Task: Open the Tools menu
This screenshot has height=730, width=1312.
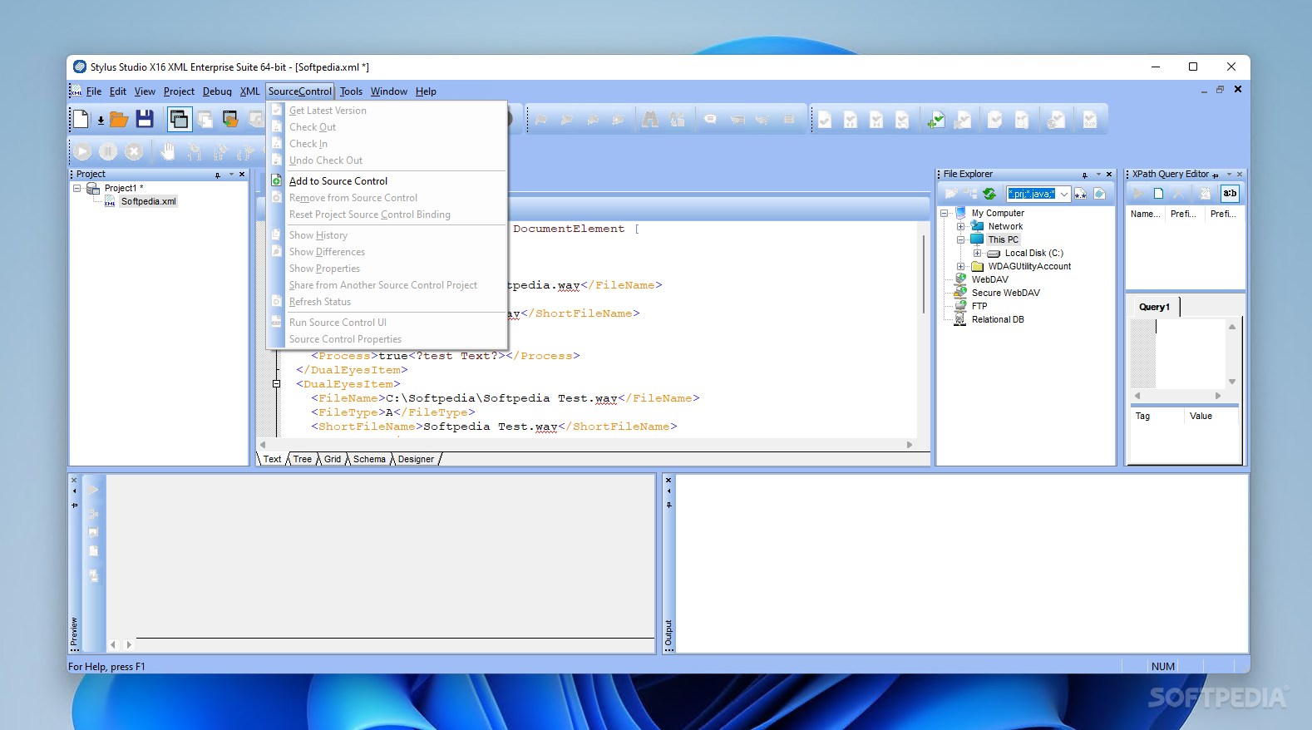Action: (x=351, y=91)
